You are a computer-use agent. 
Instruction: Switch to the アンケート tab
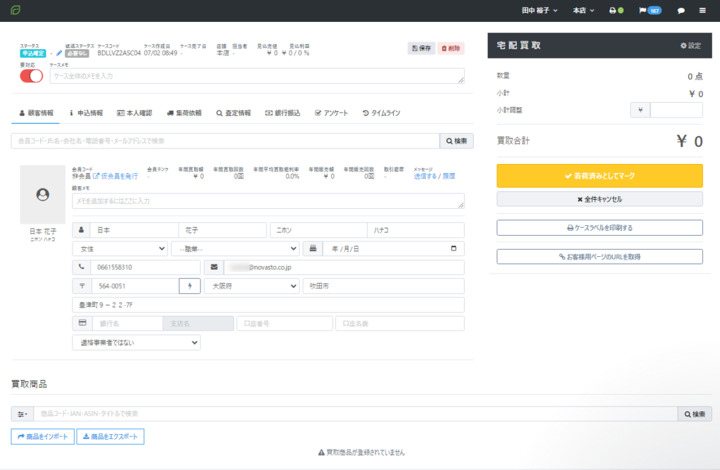(x=331, y=113)
